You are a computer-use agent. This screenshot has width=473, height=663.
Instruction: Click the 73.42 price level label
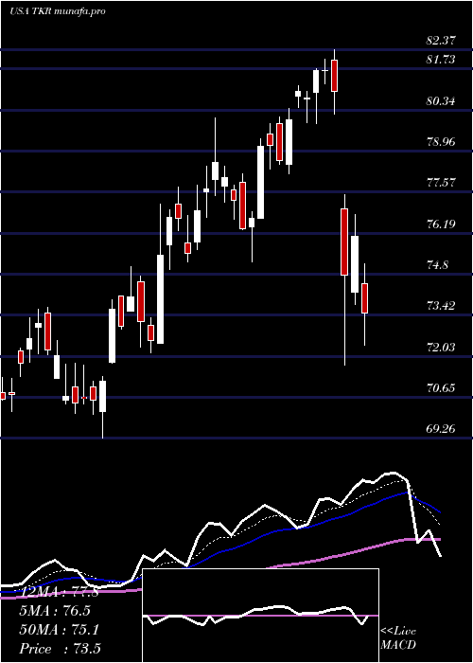[441, 306]
